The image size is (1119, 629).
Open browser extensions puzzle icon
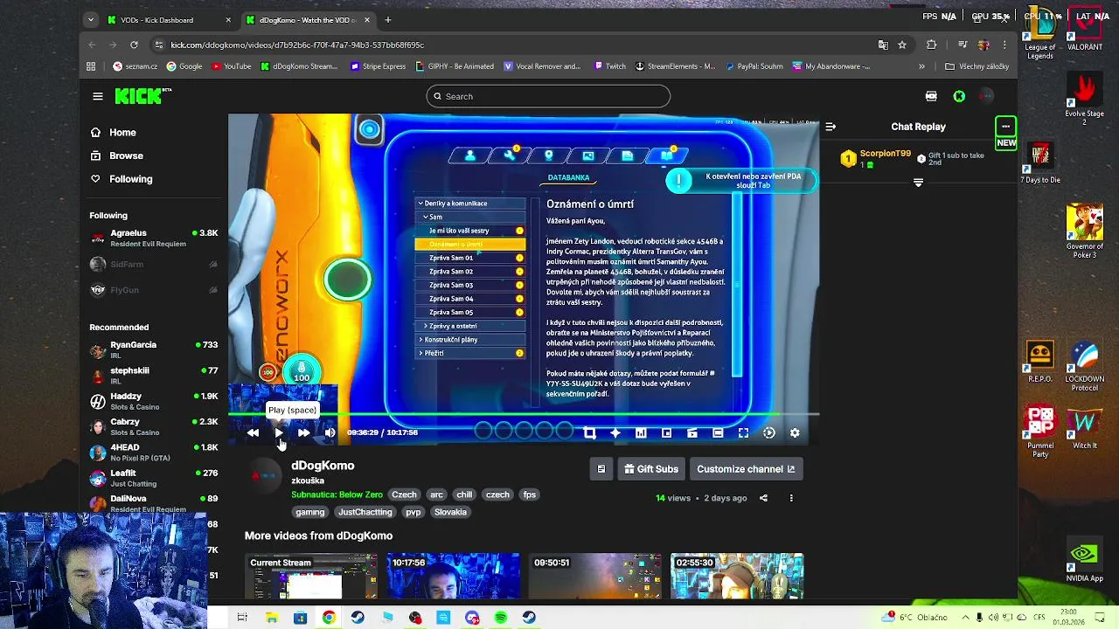pyautogui.click(x=931, y=45)
